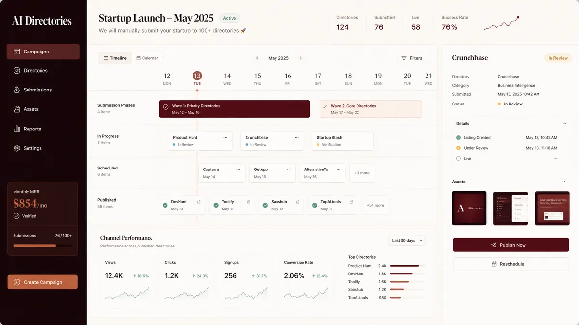Open the Directories sidebar item
The height and width of the screenshot is (325, 579).
pos(43,70)
